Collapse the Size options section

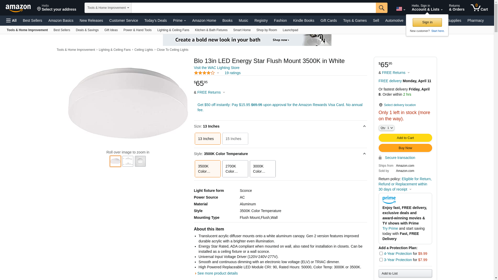tap(364, 126)
